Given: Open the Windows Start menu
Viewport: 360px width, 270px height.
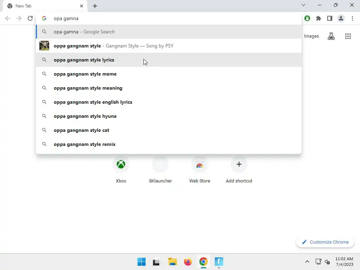Looking at the screenshot, I should tap(141, 262).
